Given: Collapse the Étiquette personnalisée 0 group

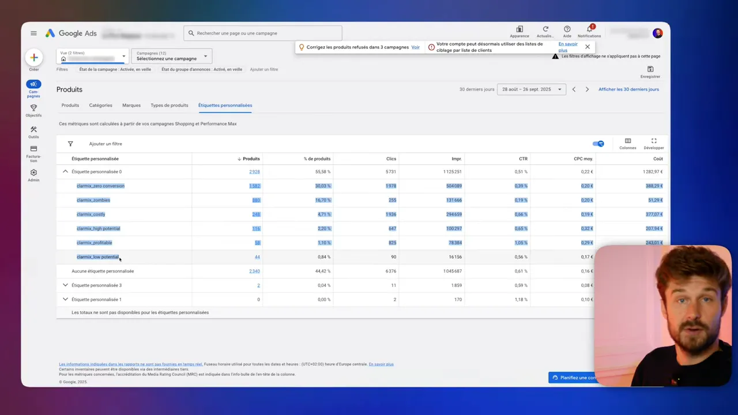Looking at the screenshot, I should [x=65, y=171].
